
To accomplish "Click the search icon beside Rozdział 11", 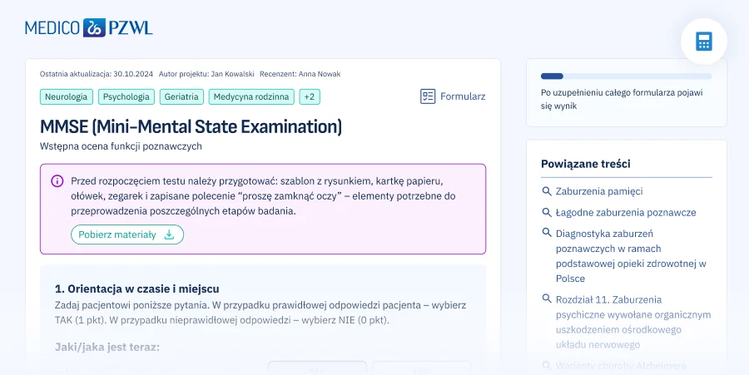I will coord(547,299).
